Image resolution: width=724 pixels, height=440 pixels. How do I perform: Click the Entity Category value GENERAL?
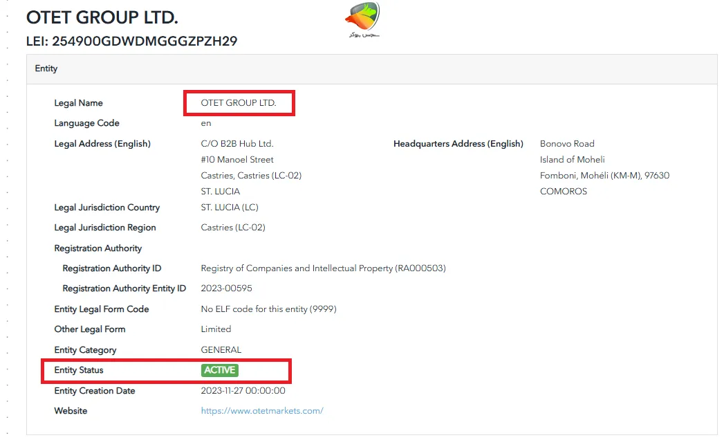click(x=221, y=350)
